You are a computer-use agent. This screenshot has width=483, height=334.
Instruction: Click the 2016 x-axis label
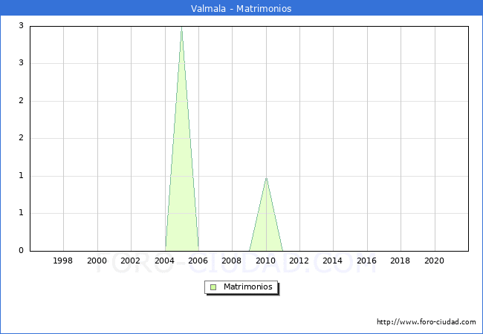point(366,261)
